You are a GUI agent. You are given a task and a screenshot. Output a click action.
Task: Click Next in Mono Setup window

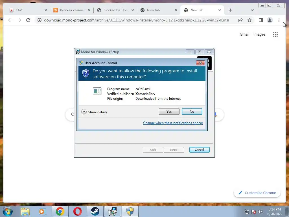coord(174,150)
